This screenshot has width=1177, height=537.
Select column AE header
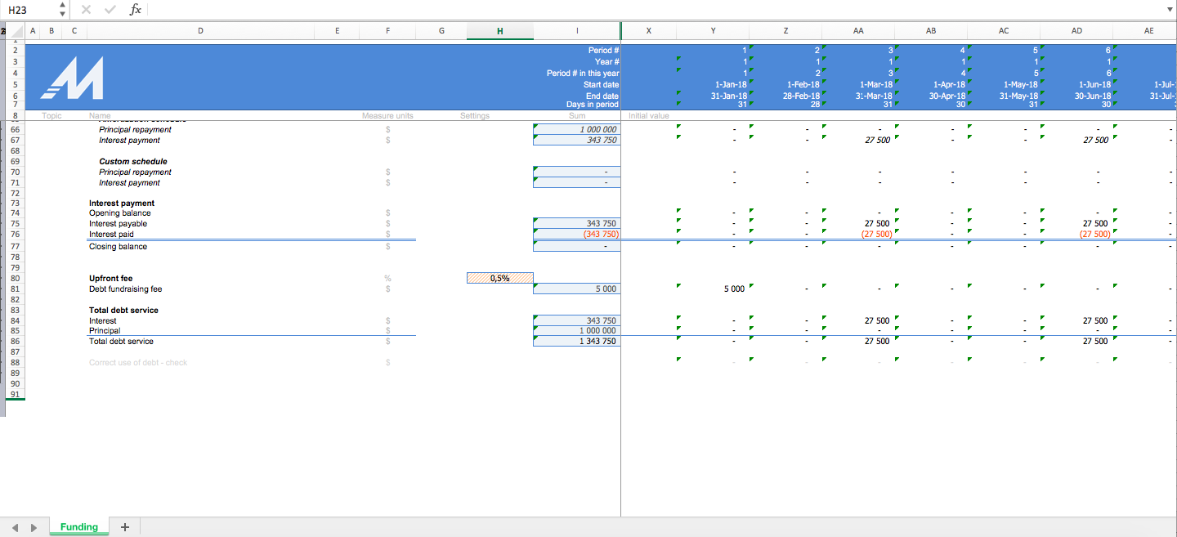(x=1148, y=30)
